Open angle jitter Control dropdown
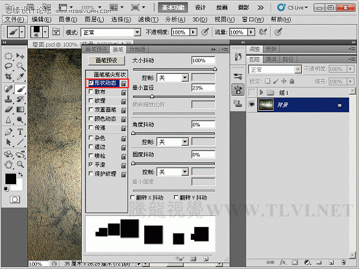The image size is (359, 269). (x=173, y=142)
